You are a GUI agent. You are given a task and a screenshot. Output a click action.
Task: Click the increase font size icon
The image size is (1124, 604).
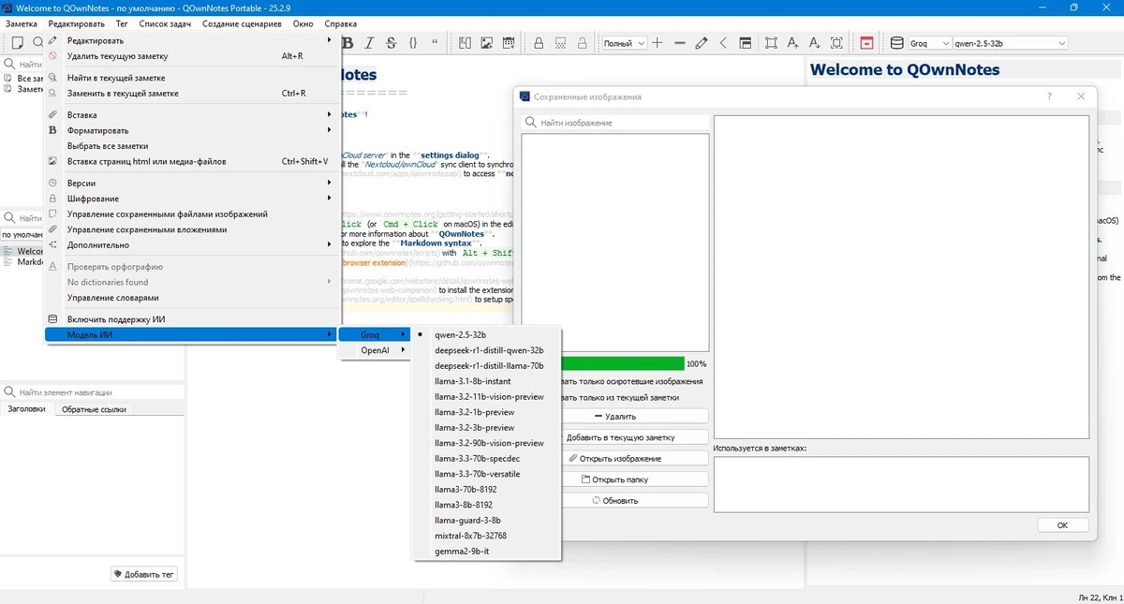tap(793, 42)
